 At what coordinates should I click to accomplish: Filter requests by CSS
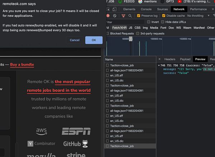137,28
